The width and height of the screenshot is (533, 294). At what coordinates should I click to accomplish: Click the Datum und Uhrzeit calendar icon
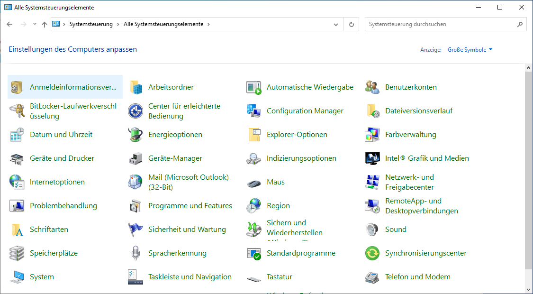tap(17, 135)
